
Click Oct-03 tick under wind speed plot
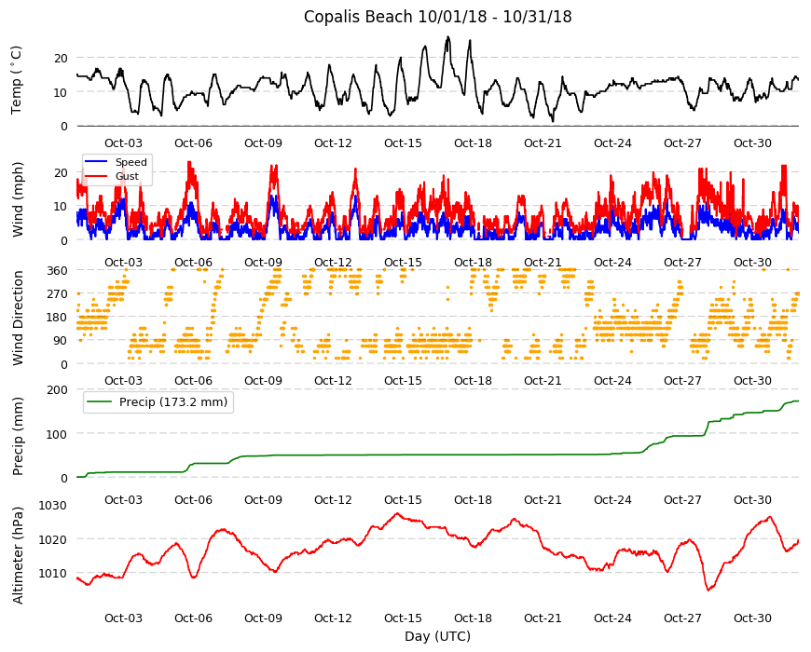coord(123,262)
